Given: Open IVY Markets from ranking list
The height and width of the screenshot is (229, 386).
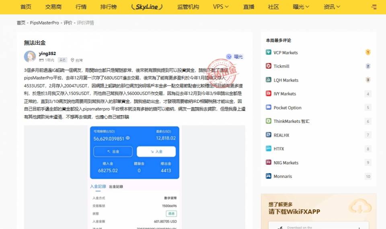Looking at the screenshot, I should 285,94.
